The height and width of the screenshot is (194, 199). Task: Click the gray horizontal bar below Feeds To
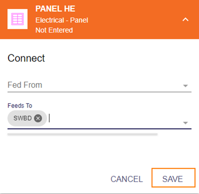coord(82,134)
